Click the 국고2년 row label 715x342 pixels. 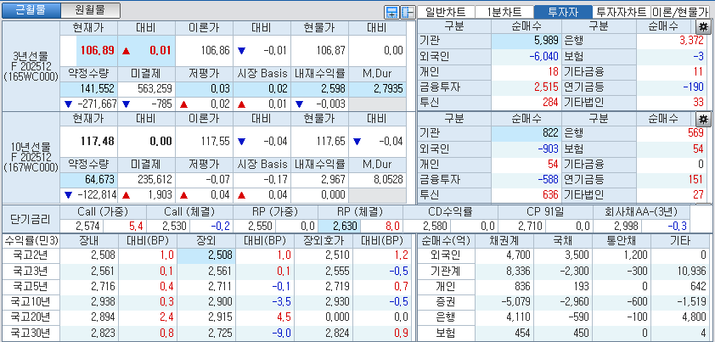(31, 255)
